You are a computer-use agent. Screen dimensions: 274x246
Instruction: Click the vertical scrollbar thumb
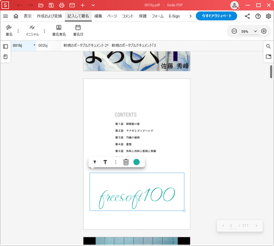pyautogui.click(x=271, y=72)
